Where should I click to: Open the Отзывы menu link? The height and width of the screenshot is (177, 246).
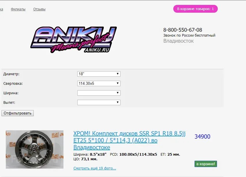click(40, 9)
